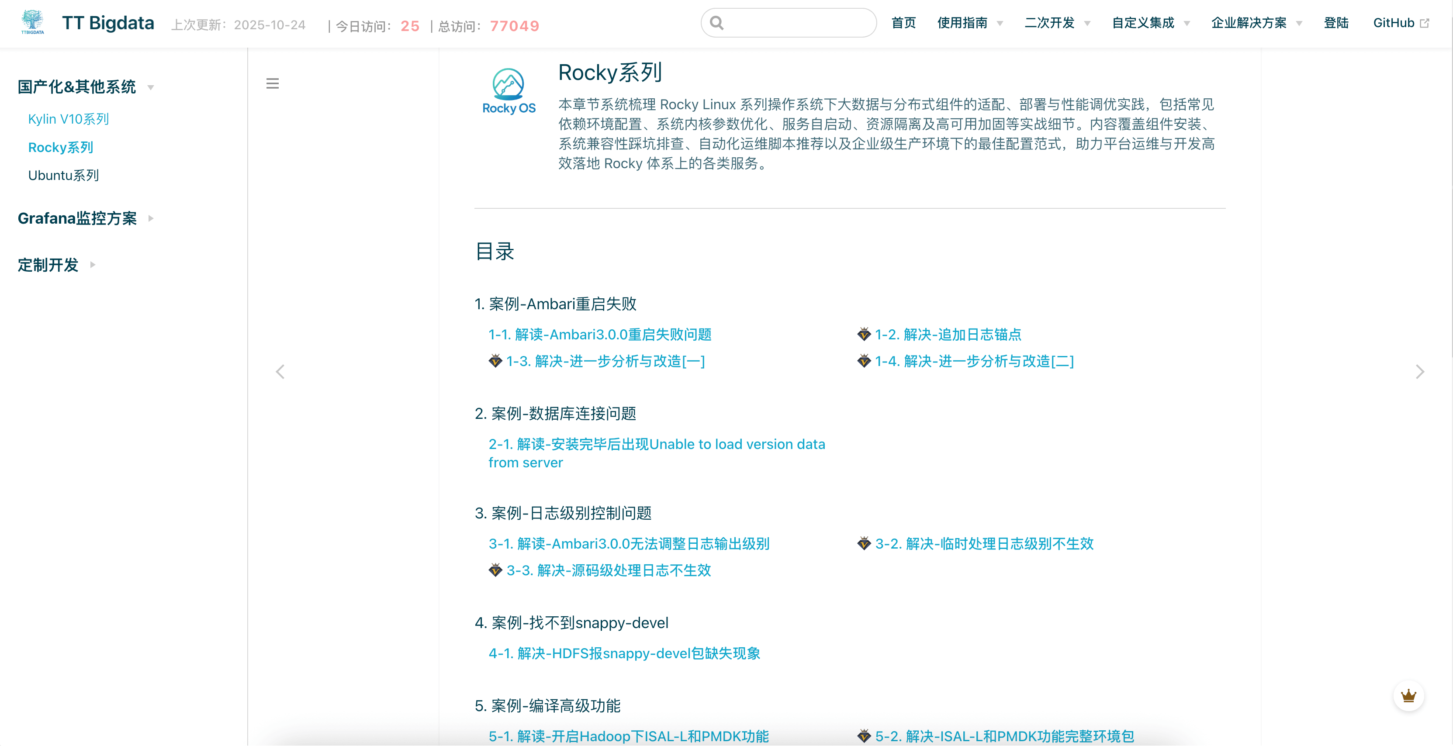Click the premium diamond icon beside 1-2 link

point(864,334)
